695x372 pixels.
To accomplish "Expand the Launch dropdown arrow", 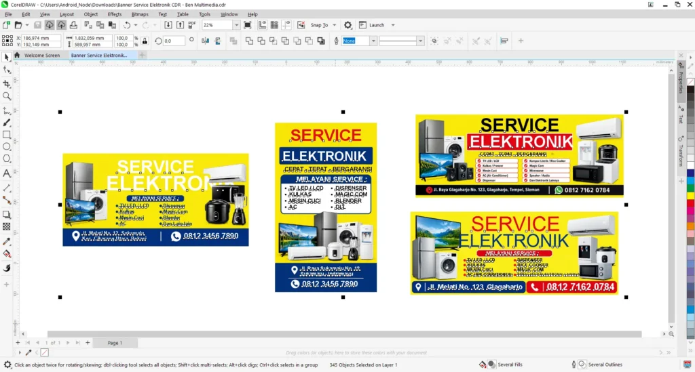I will coord(393,25).
